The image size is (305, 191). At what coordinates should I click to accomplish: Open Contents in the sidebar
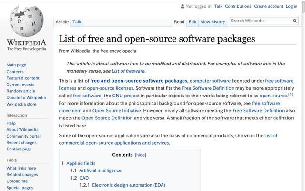click(15, 72)
